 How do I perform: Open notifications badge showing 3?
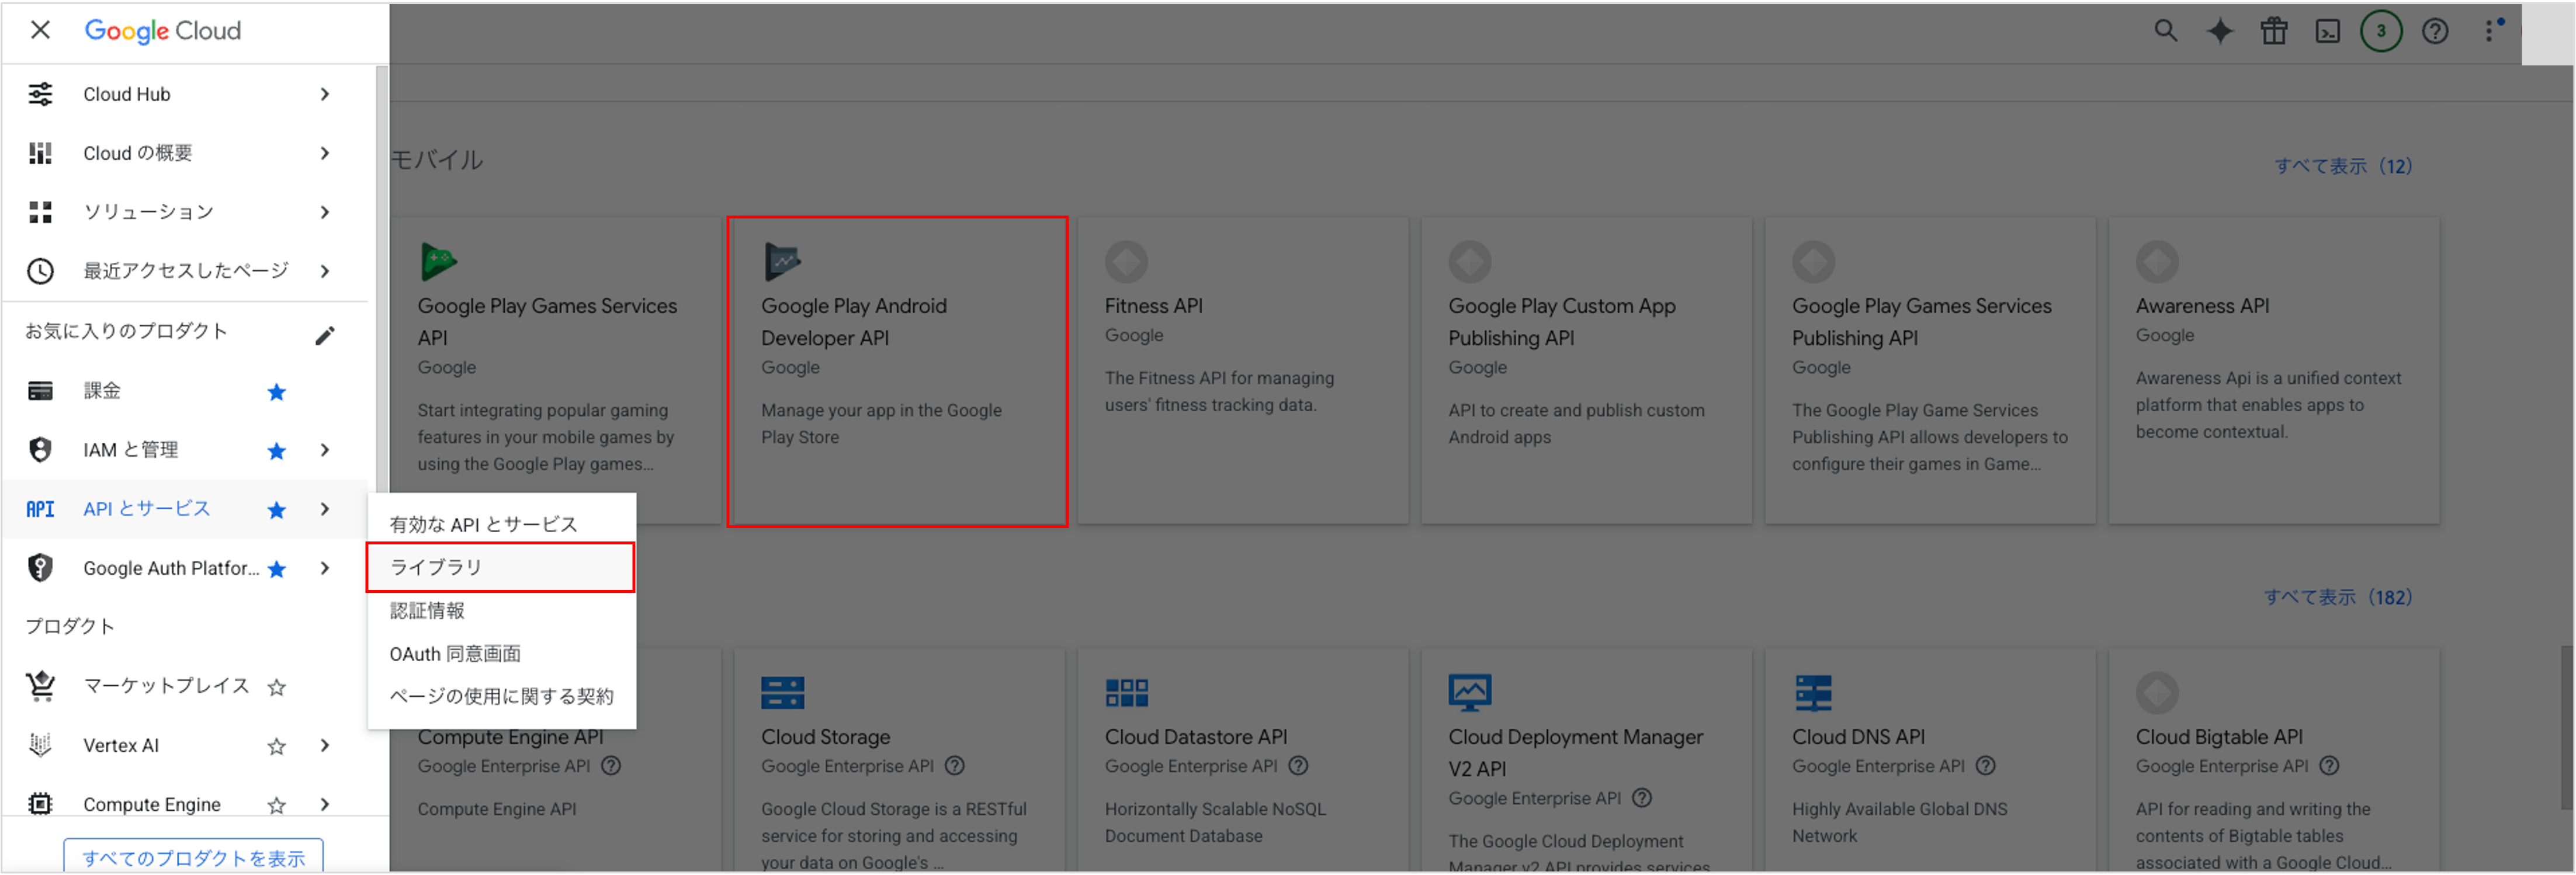[2381, 31]
